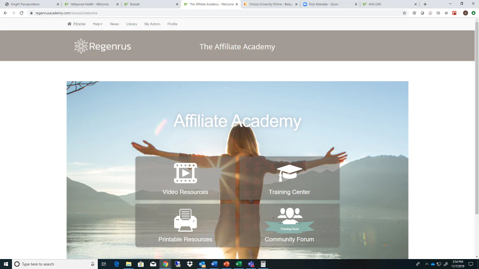Click the red extension icon

coord(454,13)
